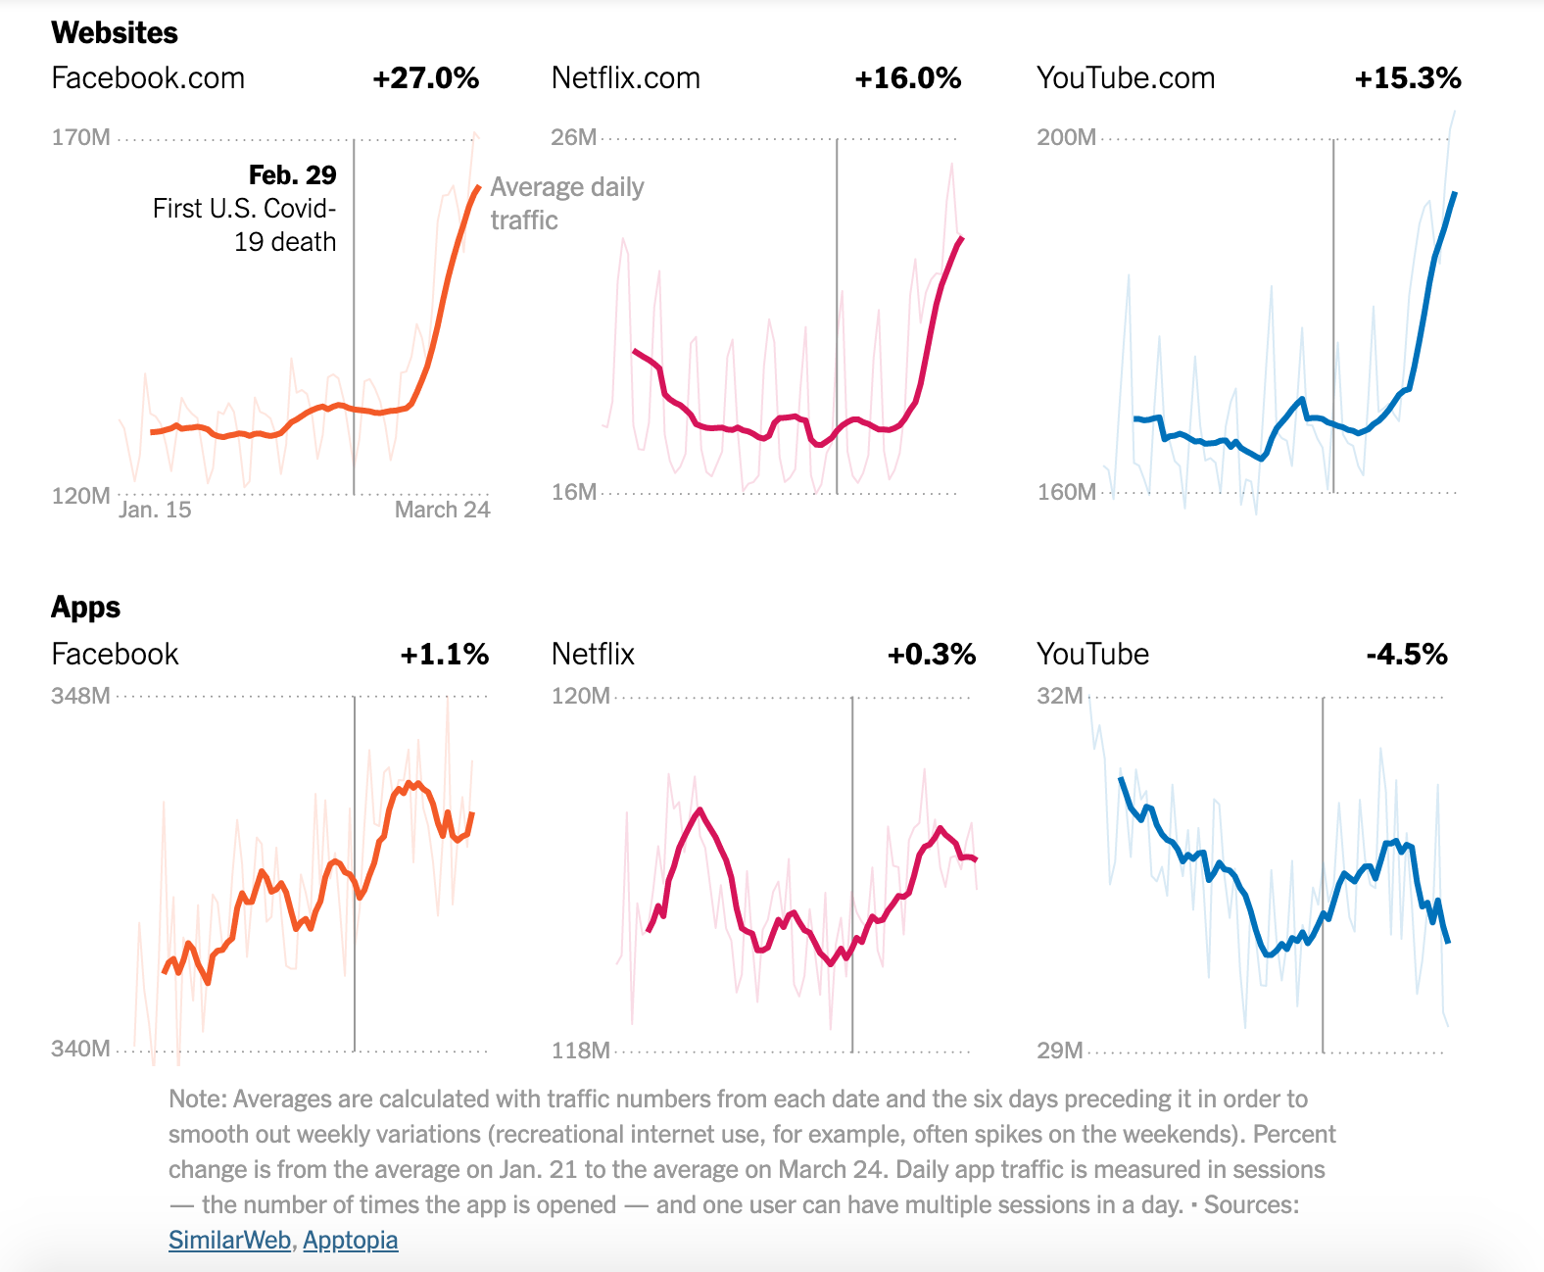Select the +27.0% Facebook.com change value

tap(426, 78)
